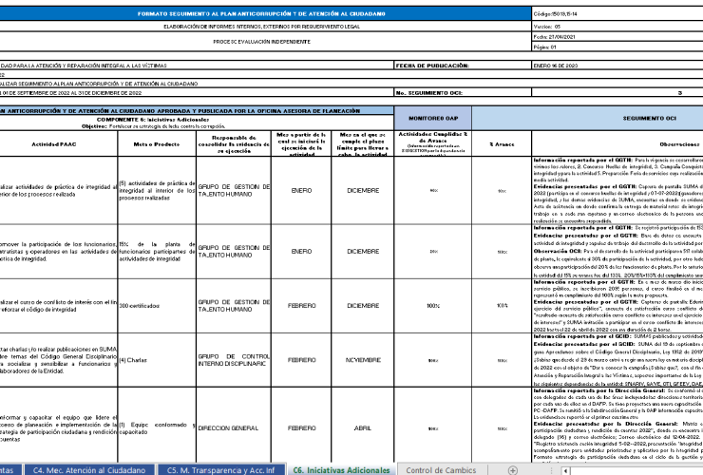The image size is (703, 475).
Task: Click the FECHA DE PUBLICACIÓN label cell
Action: [463, 66]
